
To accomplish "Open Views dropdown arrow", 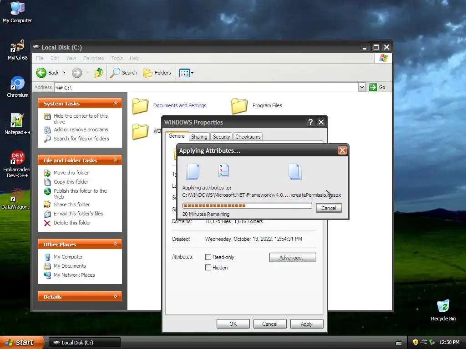I will tap(192, 73).
